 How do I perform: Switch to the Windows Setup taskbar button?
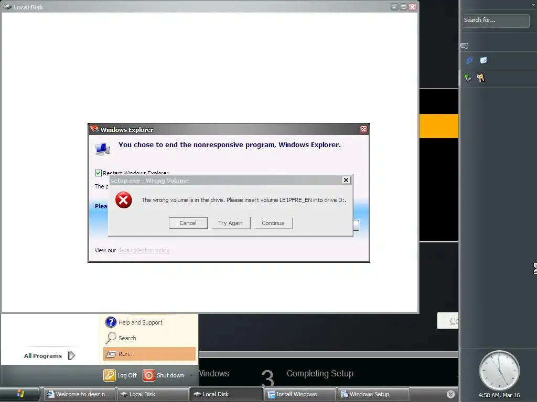373,394
